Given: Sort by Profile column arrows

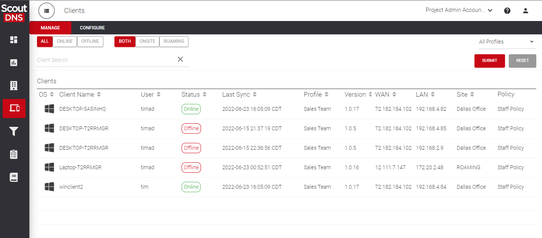Looking at the screenshot, I should pos(326,94).
